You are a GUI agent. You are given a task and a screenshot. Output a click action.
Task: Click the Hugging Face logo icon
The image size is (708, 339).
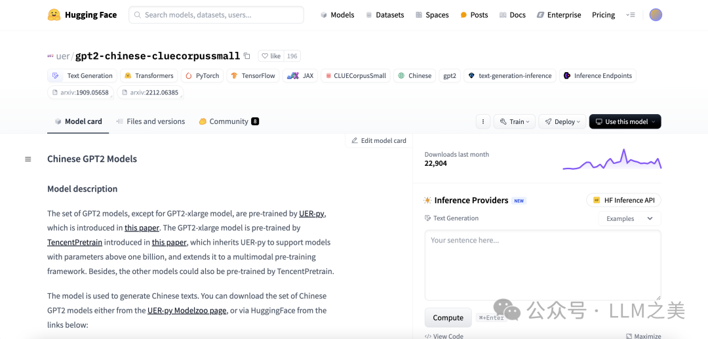tap(54, 14)
